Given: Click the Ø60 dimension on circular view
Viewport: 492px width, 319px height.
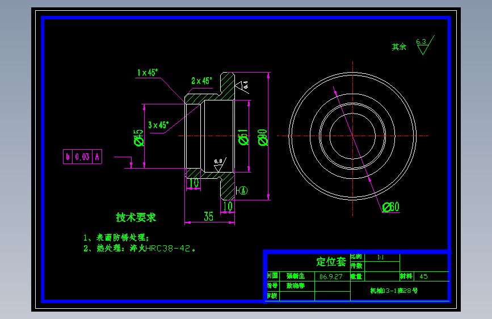Looking at the screenshot, I should (x=391, y=207).
